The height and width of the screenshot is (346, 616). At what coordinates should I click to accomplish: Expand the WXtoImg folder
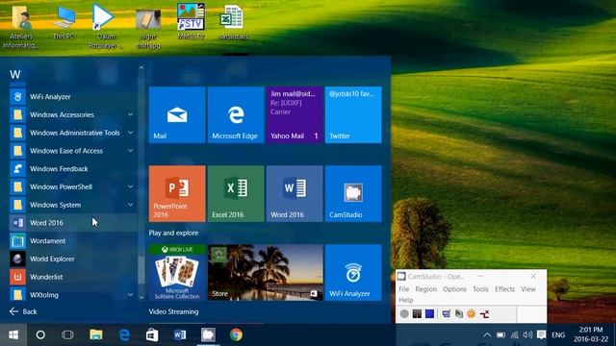coord(130,295)
